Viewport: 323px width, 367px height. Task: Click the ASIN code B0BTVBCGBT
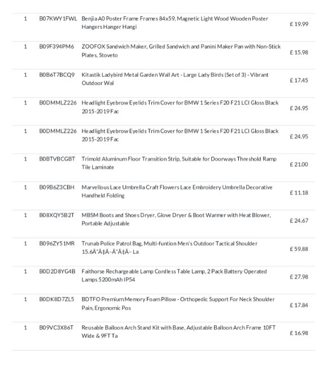(x=57, y=159)
